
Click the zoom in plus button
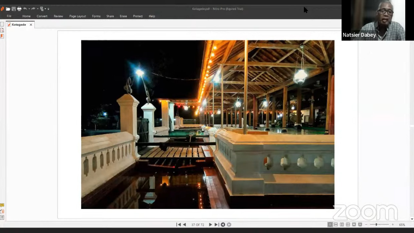393,225
